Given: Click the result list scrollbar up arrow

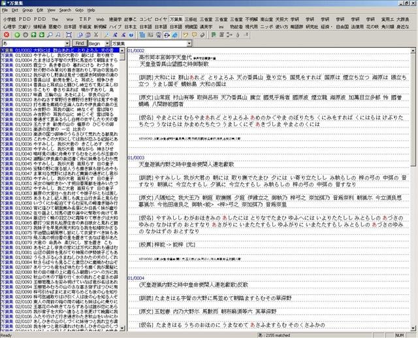Looking at the screenshot, I should pyautogui.click(x=122, y=50).
